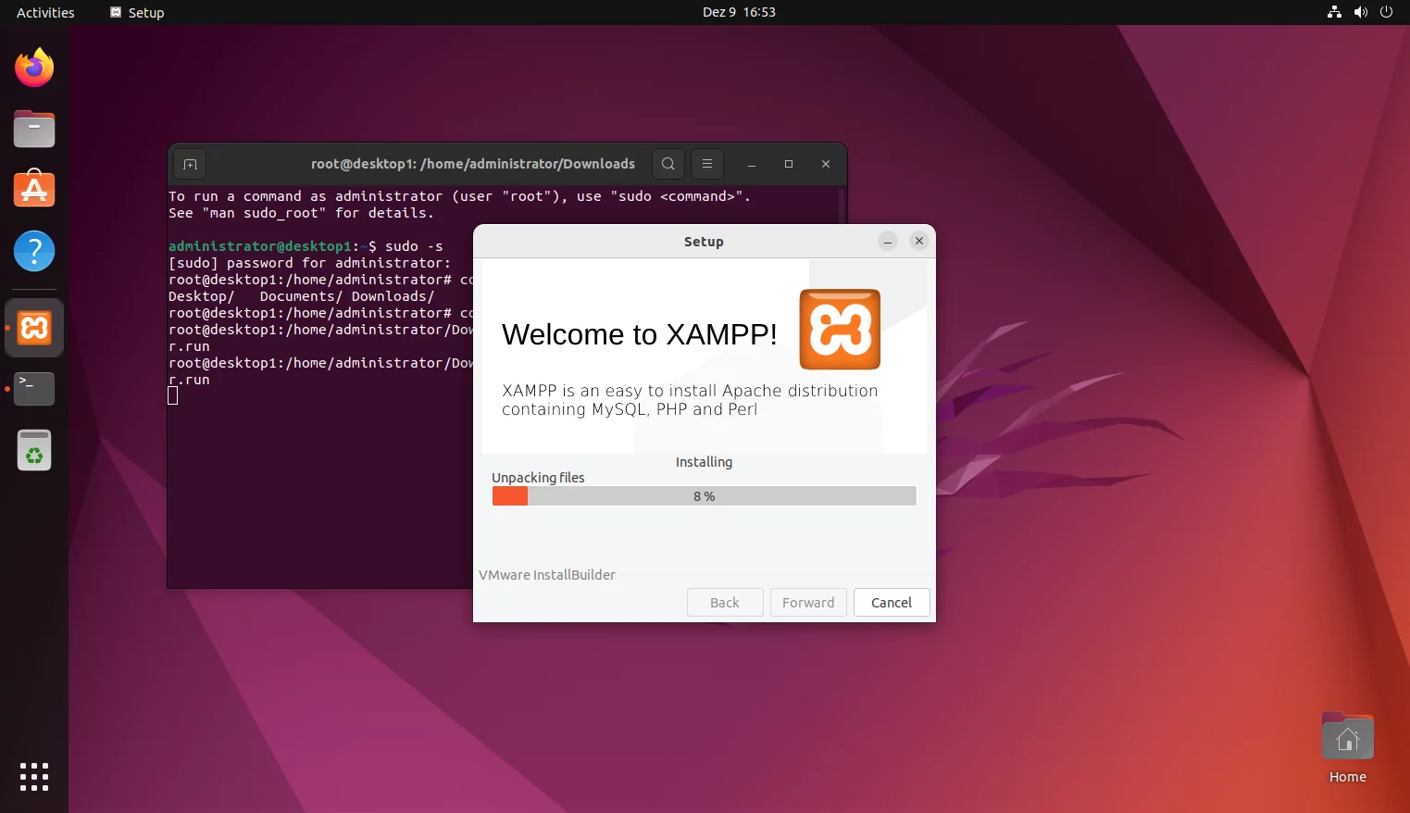Minimize the Terminal window
Image resolution: width=1410 pixels, height=813 pixels.
click(752, 164)
